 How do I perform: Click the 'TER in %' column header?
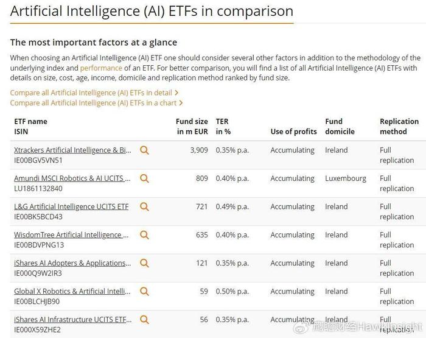[223, 127]
